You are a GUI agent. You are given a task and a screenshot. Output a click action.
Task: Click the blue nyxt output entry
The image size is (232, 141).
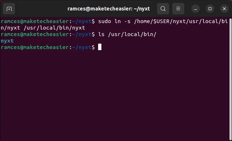[7, 41]
